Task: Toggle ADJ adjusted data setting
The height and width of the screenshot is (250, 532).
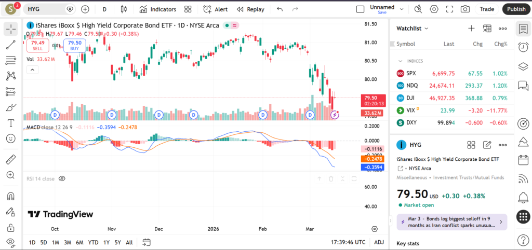Action: (379, 242)
